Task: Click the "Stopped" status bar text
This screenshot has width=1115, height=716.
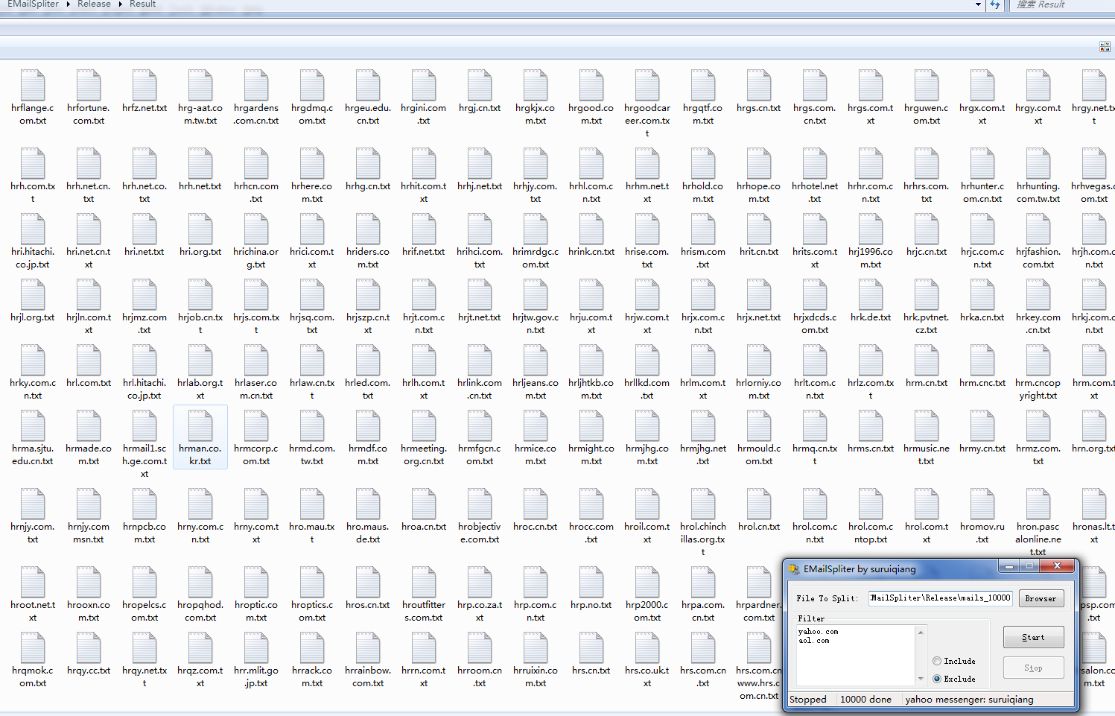Action: click(808, 700)
